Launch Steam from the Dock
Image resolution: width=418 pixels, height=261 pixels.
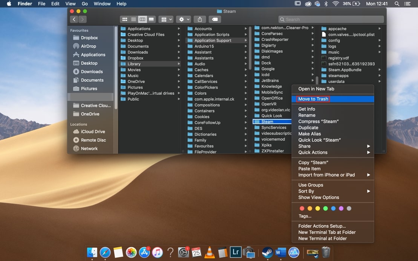pyautogui.click(x=267, y=252)
